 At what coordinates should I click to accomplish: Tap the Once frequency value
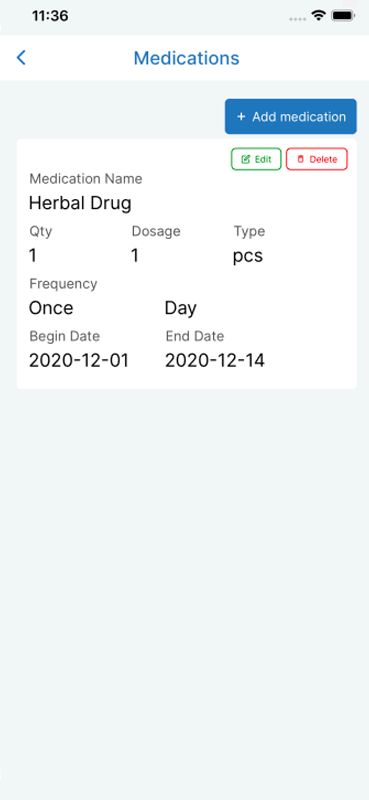(51, 308)
